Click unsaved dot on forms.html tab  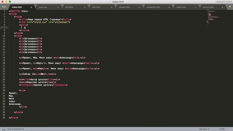pos(222,7)
